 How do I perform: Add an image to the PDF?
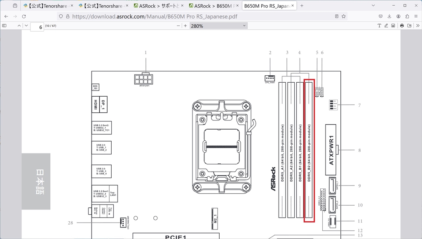tap(393, 26)
